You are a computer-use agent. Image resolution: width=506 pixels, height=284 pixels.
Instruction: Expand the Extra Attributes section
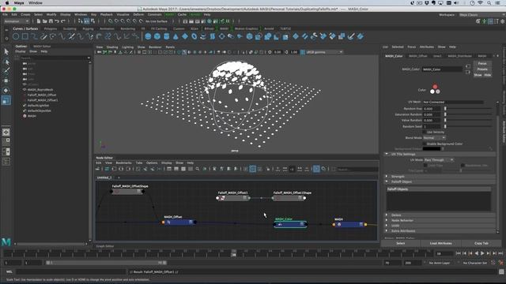pyautogui.click(x=387, y=231)
